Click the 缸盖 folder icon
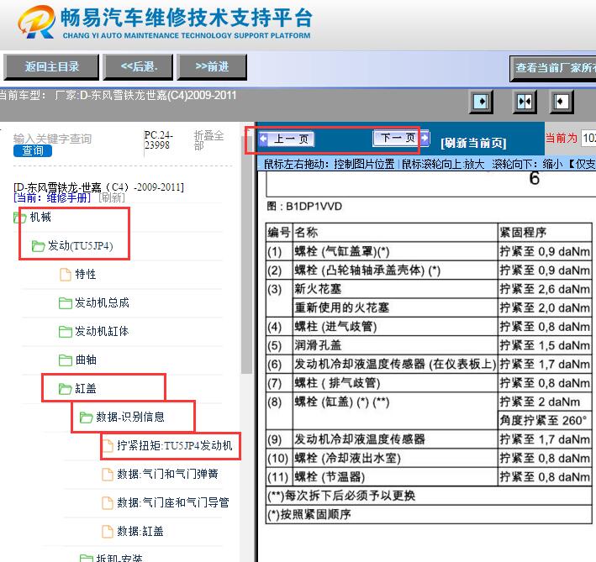Viewport: 596px width, 562px height. tap(66, 388)
